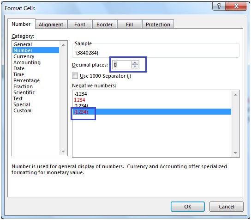The image size is (251, 220).
Task: Click Negative numbers list scroll-down arrow
Action: point(235,153)
